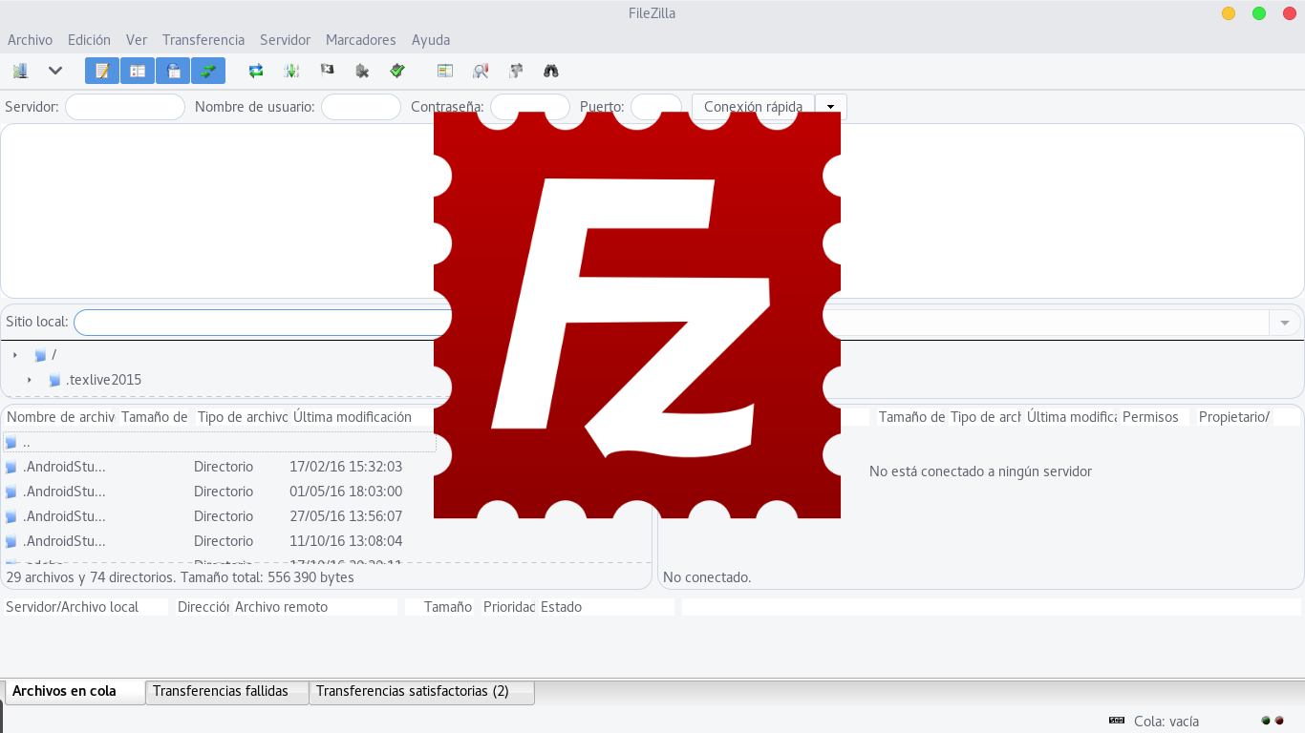Click the Estado queue column header
Image resolution: width=1305 pixels, height=733 pixels.
606,607
